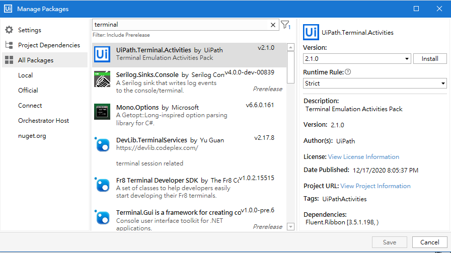
Task: Select the nuget.org feed
Action: coord(32,136)
